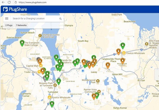This screenshot has height=110, width=159.
Task: Select green charger pin at Evergreen State College
Action: [x=22, y=43]
